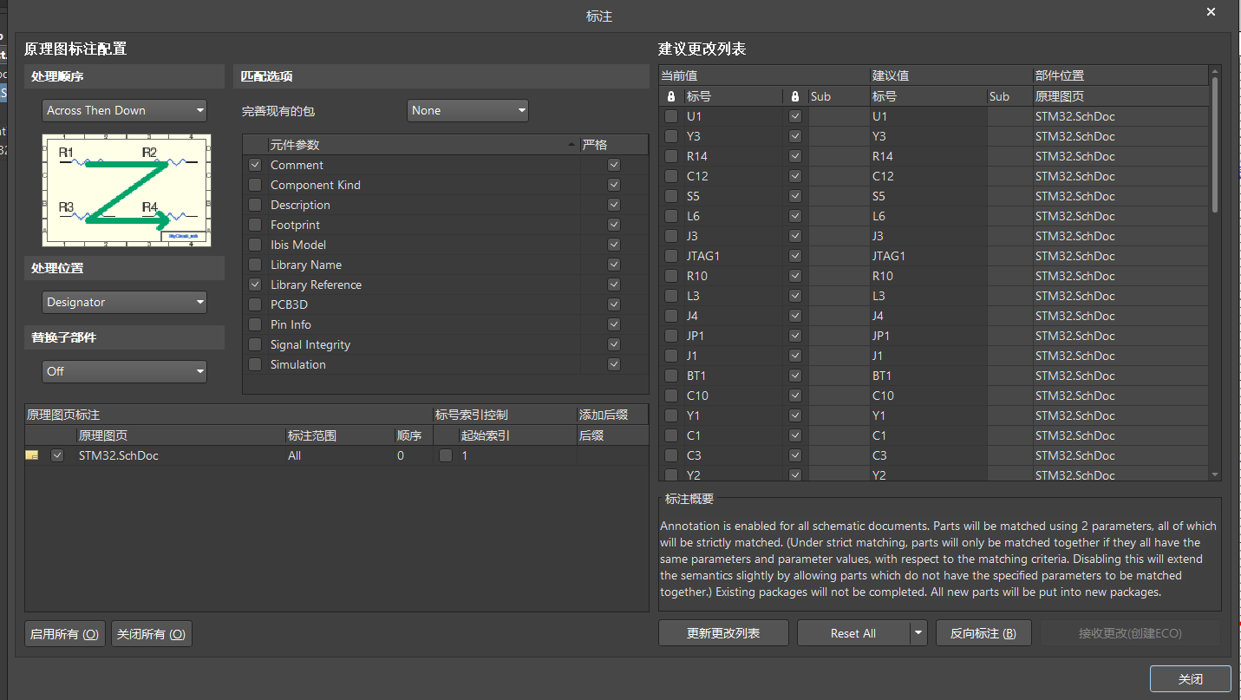Lock the U1 designator checkbox
The width and height of the screenshot is (1241, 700).
(x=671, y=116)
